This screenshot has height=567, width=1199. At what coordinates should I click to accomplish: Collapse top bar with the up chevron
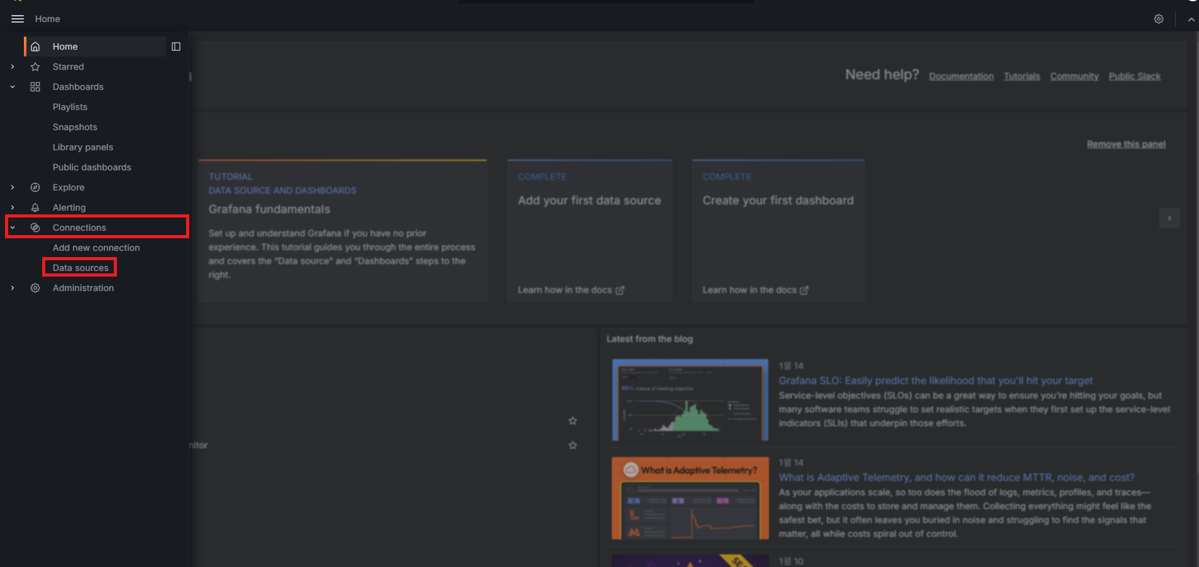1191,19
